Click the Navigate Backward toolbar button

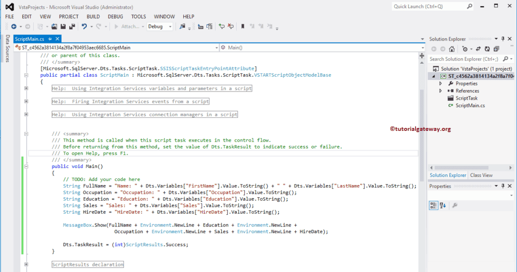click(x=14, y=26)
